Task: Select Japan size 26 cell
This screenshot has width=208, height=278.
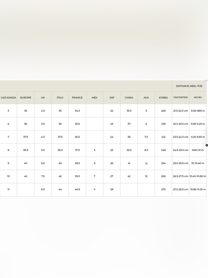Action: click(x=112, y=163)
